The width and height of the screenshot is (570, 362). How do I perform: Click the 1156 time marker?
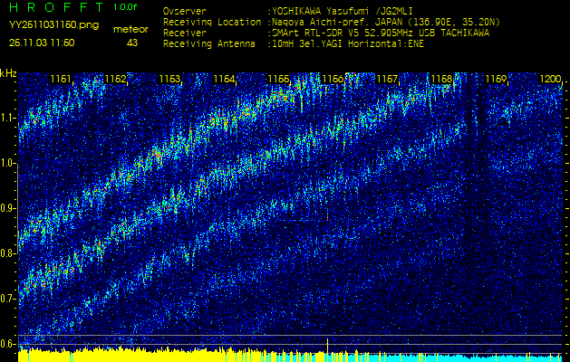coord(333,79)
